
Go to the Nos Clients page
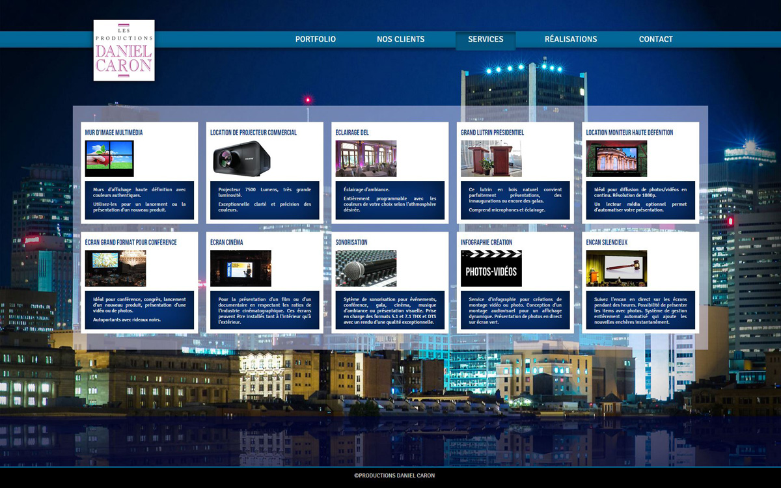(x=400, y=39)
